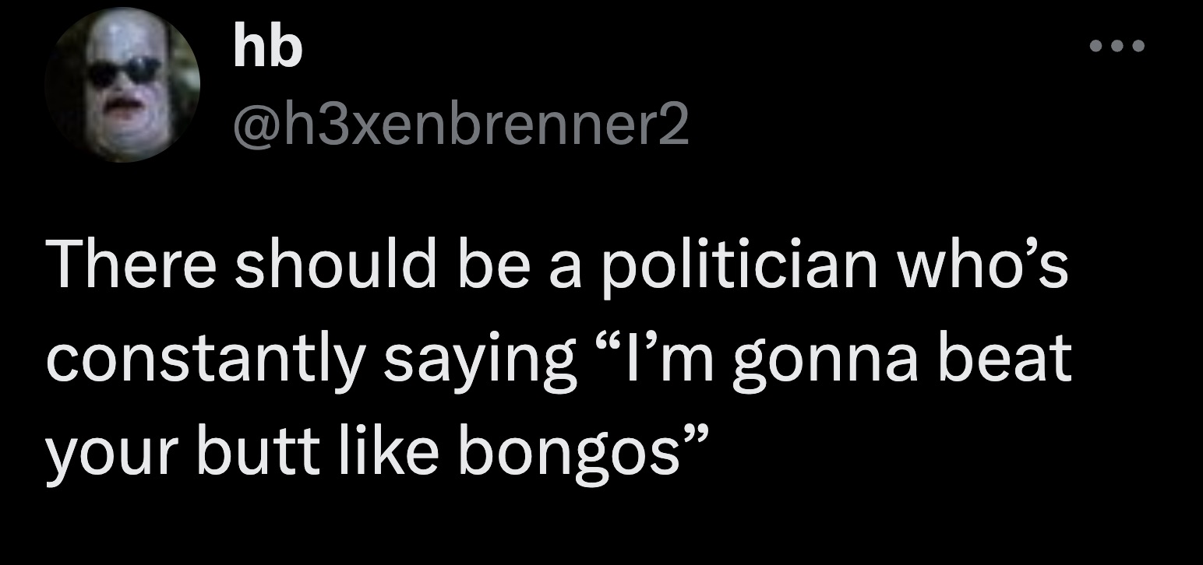Click the word "beat" in the tweet
The width and height of the screenshot is (1203, 565).
[x=1004, y=361]
